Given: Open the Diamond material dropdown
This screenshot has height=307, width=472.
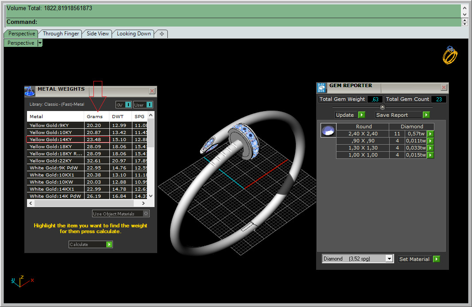Looking at the screenshot, I should [x=390, y=259].
